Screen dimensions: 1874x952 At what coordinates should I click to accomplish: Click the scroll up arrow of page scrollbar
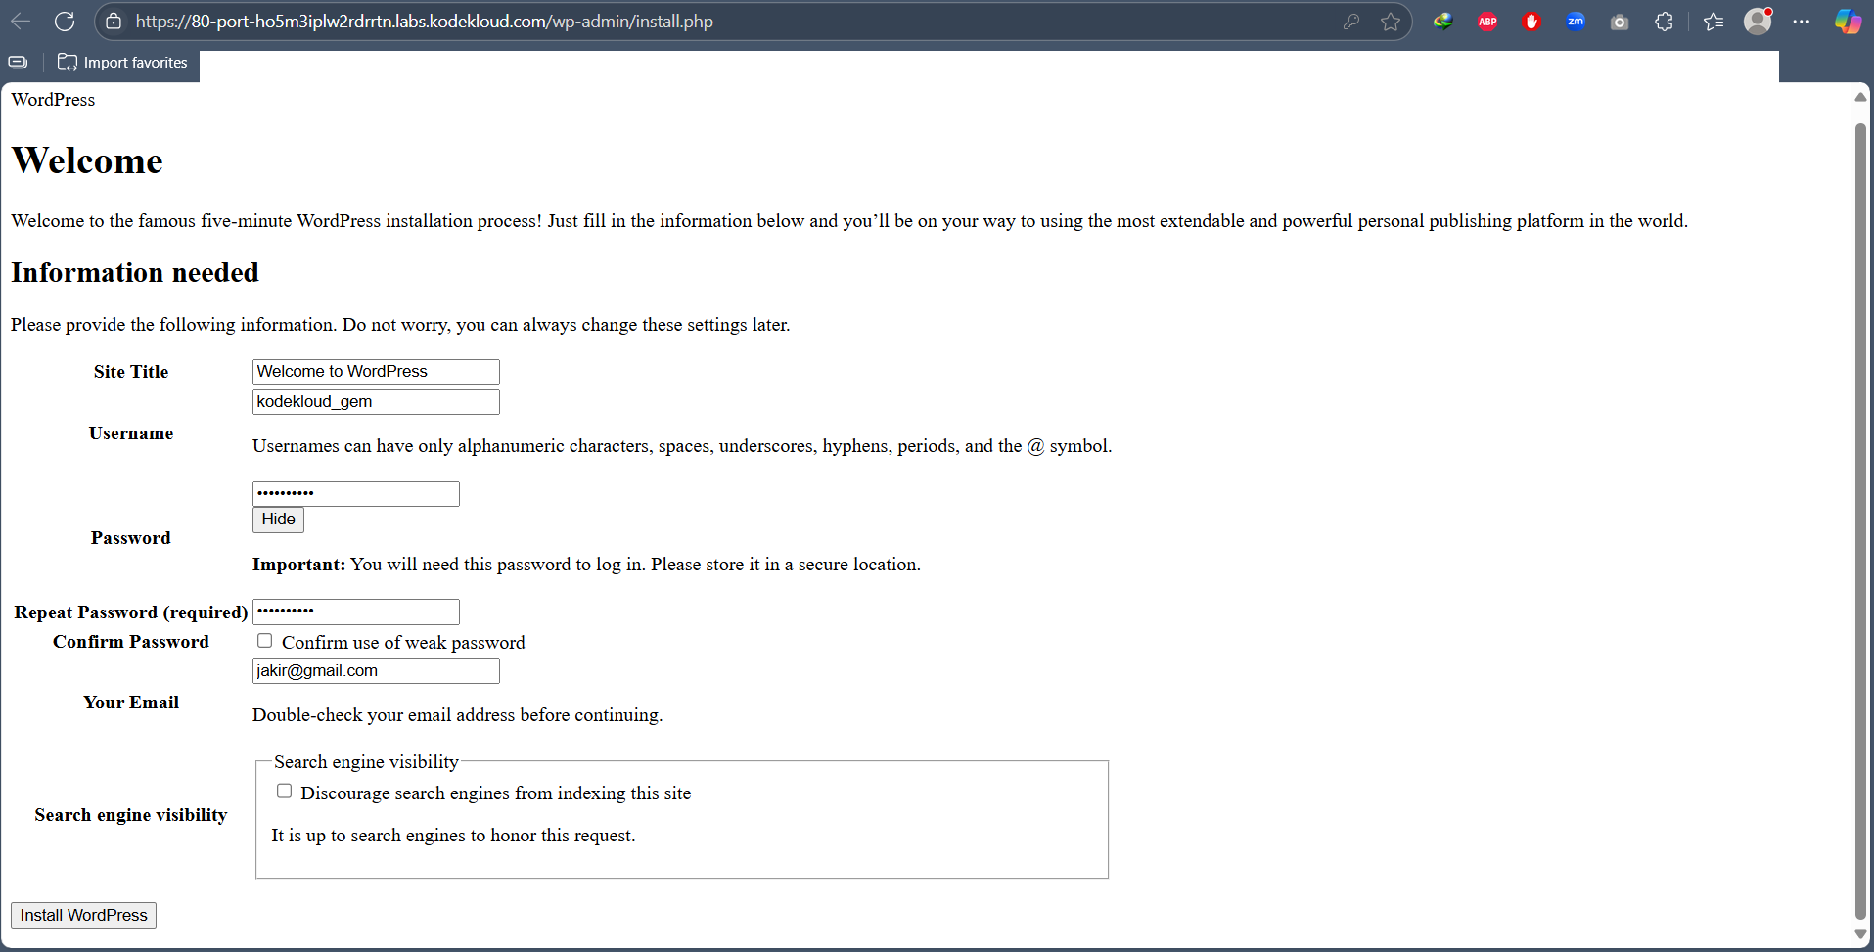point(1860,97)
